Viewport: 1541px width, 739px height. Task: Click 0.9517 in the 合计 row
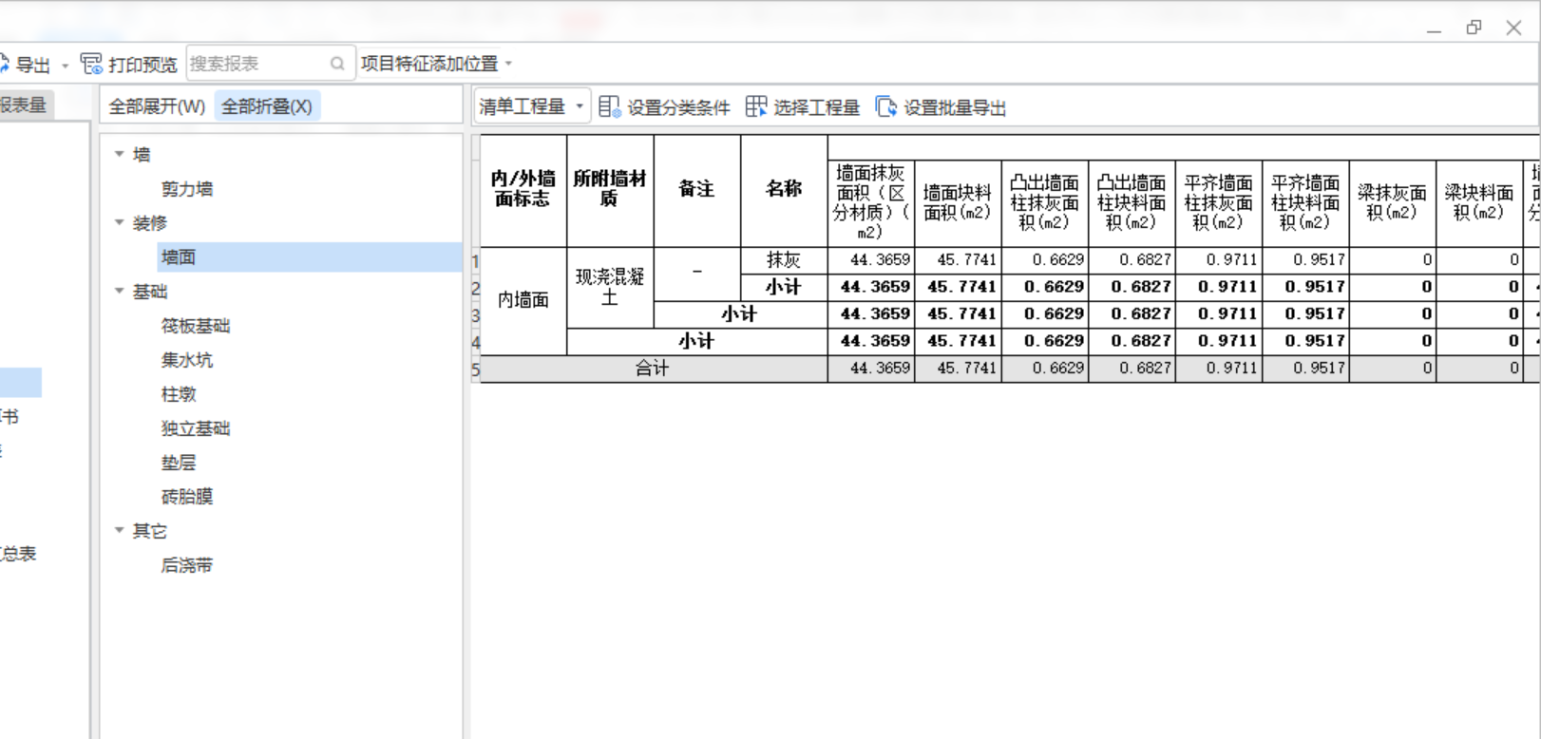point(1305,369)
